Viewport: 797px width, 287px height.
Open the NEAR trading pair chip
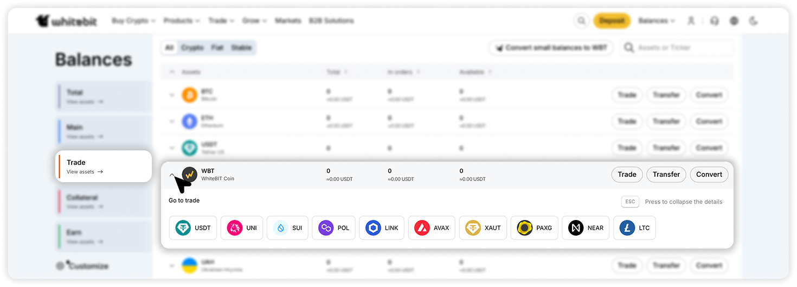(x=586, y=228)
